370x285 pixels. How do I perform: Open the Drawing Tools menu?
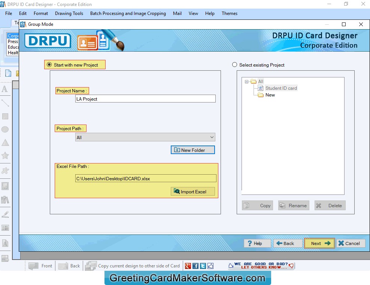coord(69,13)
